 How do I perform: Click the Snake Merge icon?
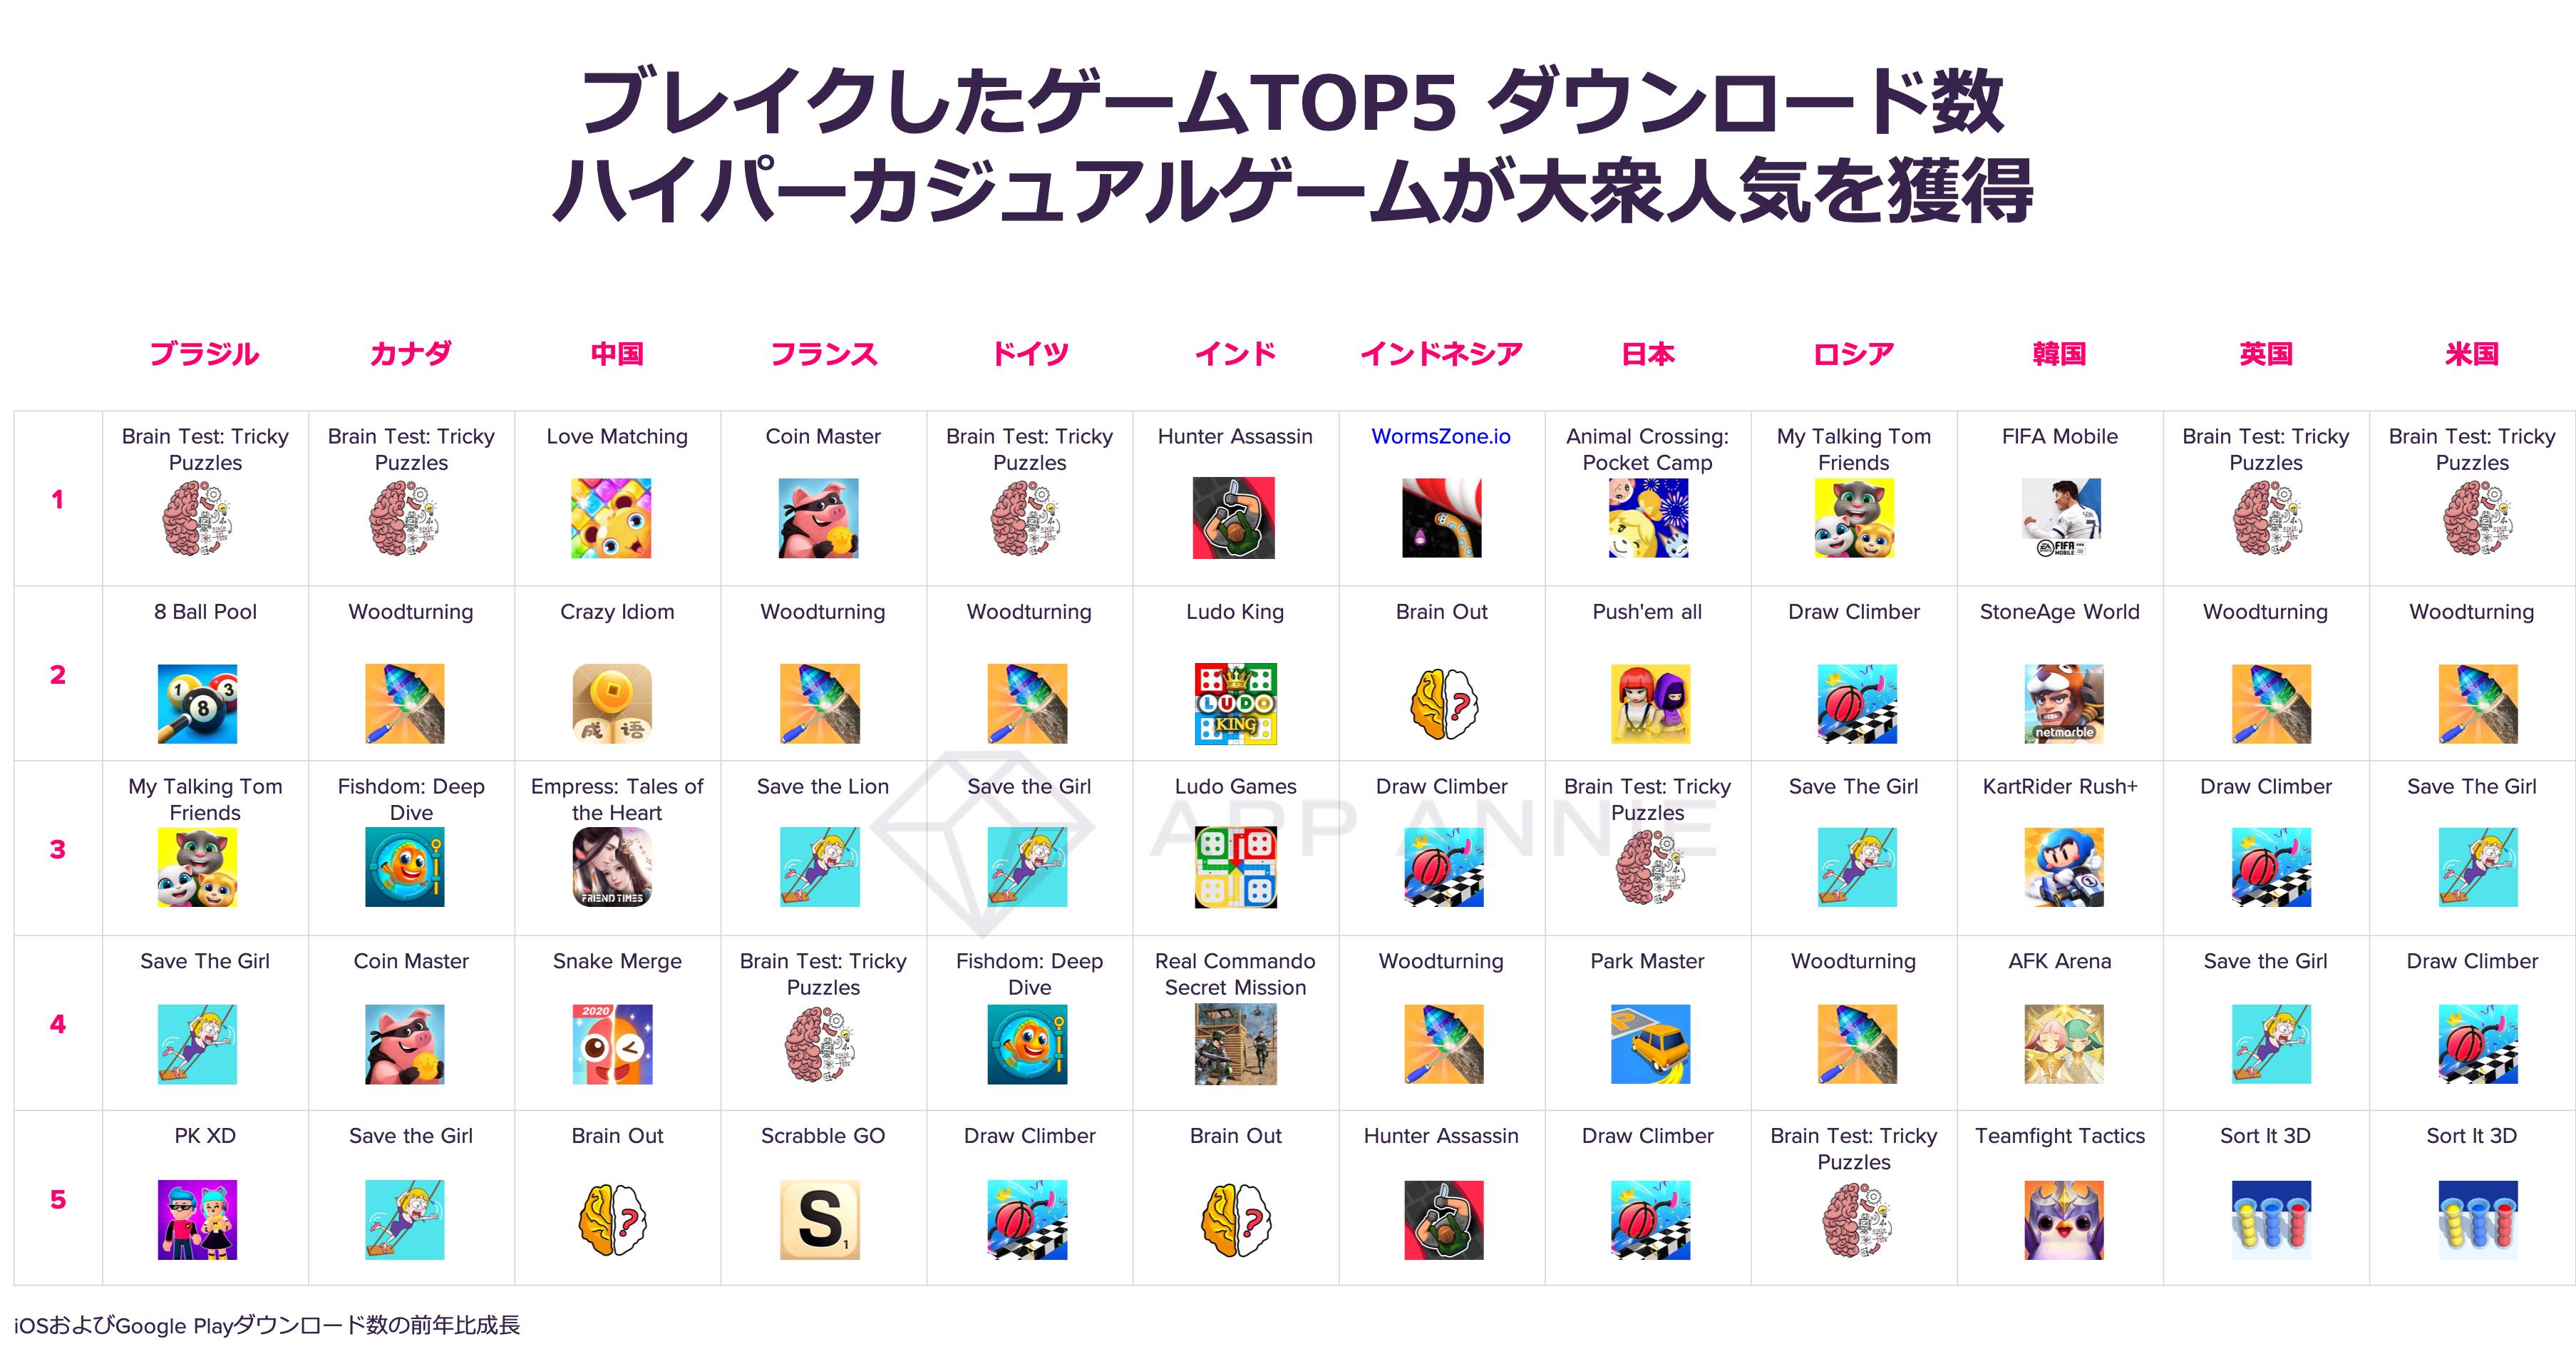[612, 1044]
